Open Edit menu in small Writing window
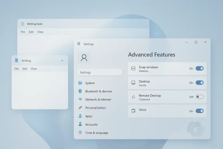223x149 pixels. pyautogui.click(x=25, y=69)
